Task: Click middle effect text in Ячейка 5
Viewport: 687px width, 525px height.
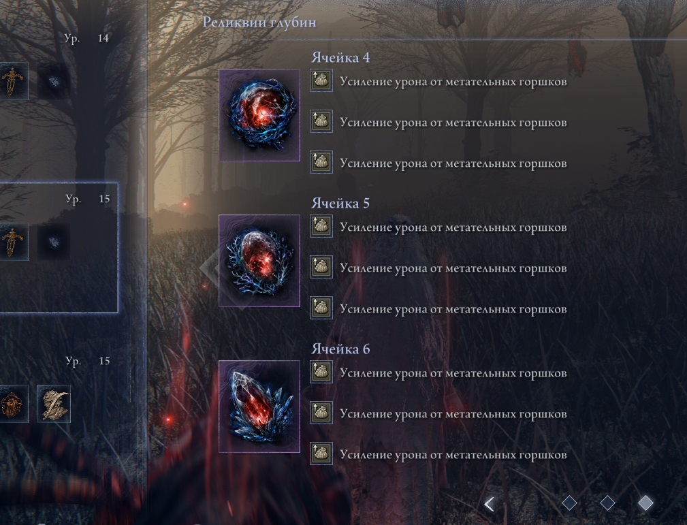Action: coord(453,268)
